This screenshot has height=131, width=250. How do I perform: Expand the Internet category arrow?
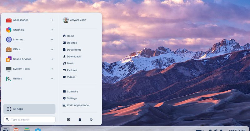coord(52,40)
